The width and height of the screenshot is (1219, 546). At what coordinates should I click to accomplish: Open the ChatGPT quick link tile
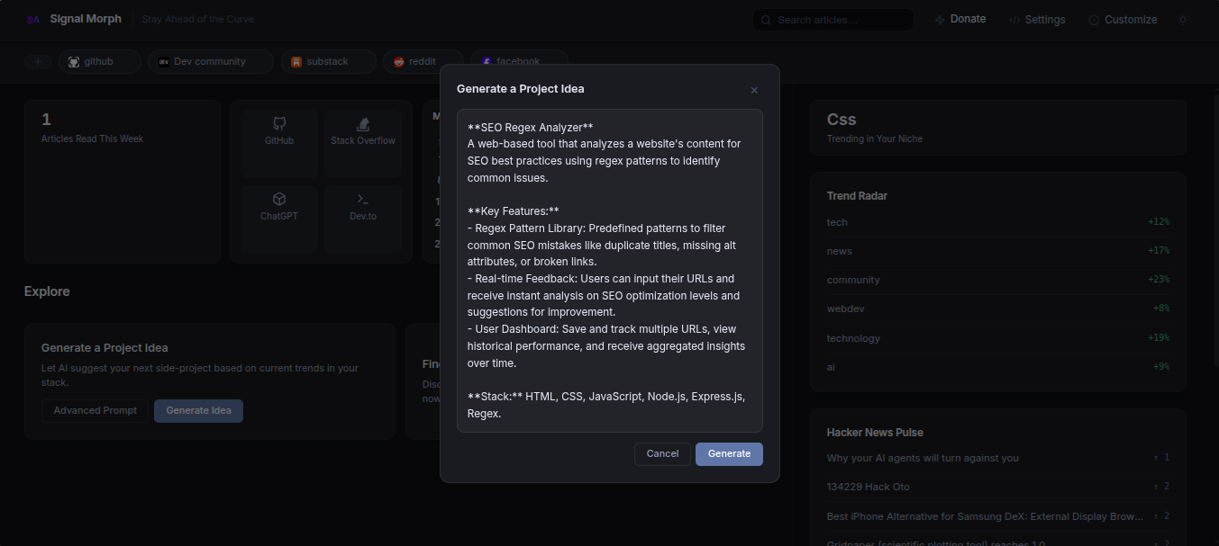pos(279,219)
